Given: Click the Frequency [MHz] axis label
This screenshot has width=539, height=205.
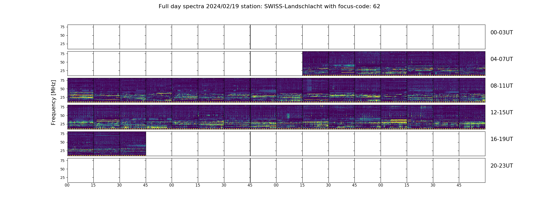Looking at the screenshot, I should [53, 102].
